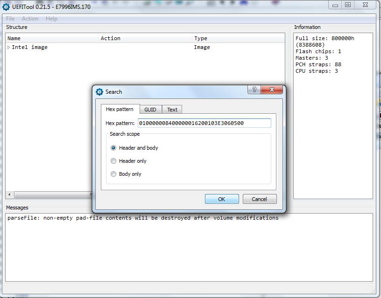
Task: Click the 'Masters: 3' information line
Action: point(312,58)
